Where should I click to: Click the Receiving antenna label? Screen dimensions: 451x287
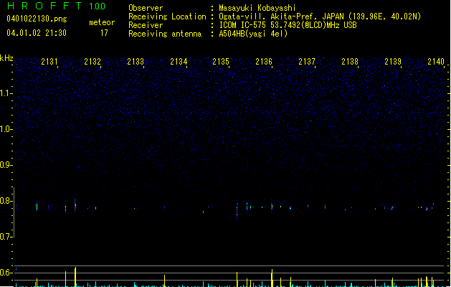(165, 34)
